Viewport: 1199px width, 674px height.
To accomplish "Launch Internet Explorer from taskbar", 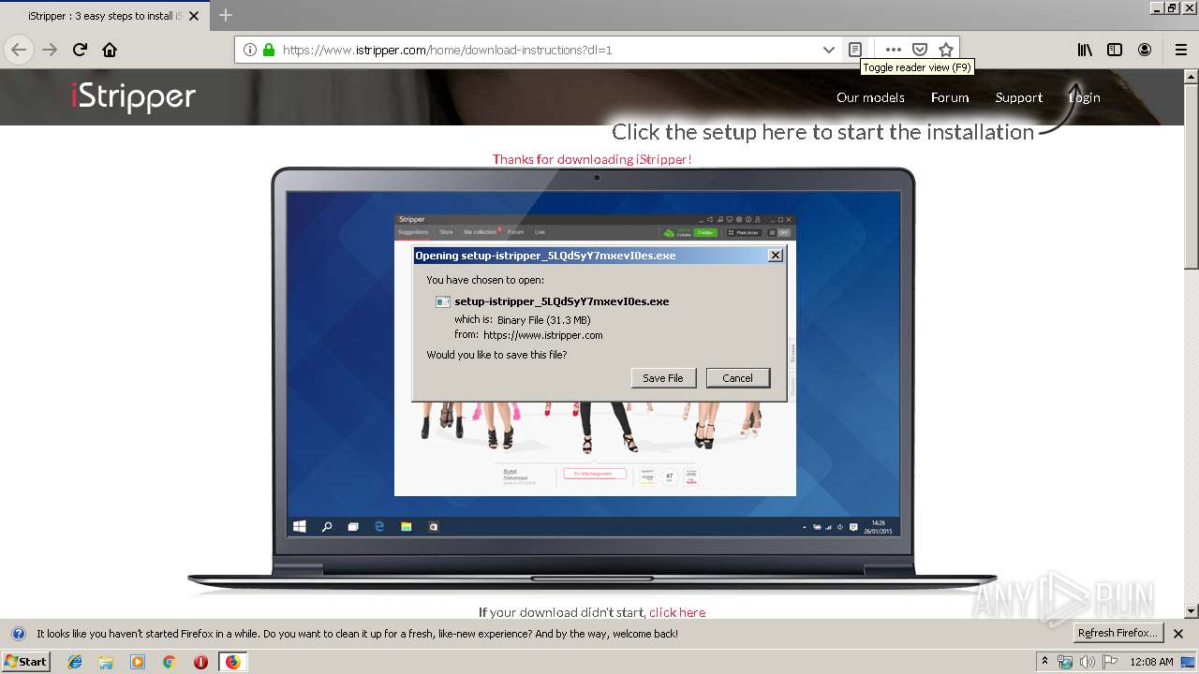I will [x=75, y=662].
